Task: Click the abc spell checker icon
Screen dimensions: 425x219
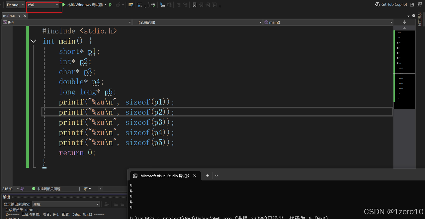Action: coord(153,5)
